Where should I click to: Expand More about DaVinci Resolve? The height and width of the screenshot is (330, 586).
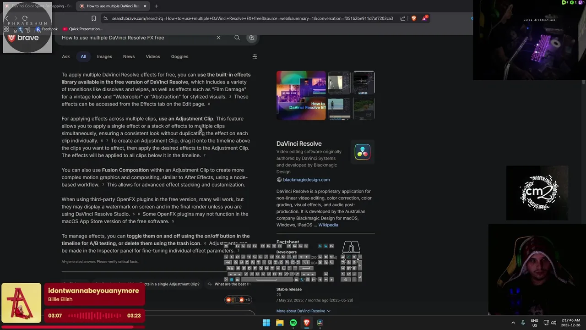pos(303,311)
